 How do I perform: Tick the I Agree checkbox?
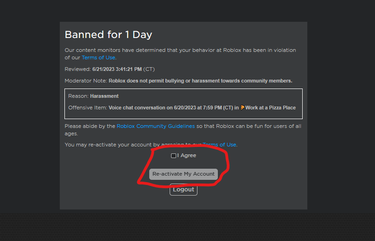coord(173,156)
